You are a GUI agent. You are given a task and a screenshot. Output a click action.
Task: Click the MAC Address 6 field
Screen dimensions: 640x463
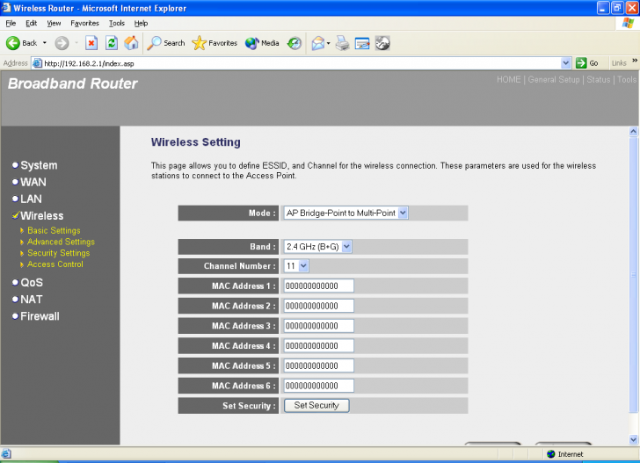pyautogui.click(x=319, y=386)
